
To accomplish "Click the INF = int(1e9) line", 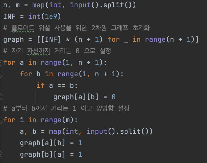I will 32,16.
